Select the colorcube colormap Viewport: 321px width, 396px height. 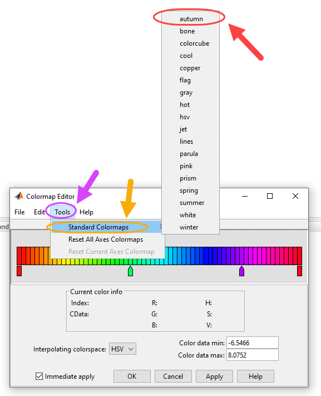pos(190,43)
